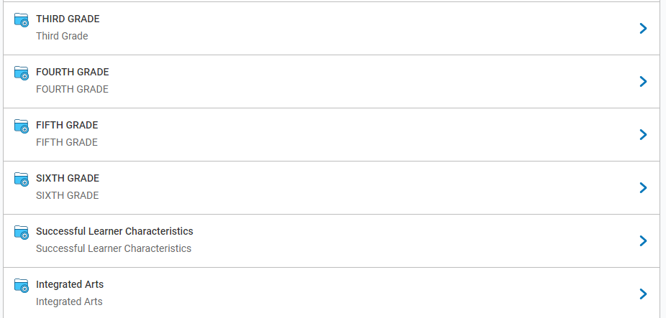Open Successful Learner Characteristics via right chevron

[x=643, y=240]
